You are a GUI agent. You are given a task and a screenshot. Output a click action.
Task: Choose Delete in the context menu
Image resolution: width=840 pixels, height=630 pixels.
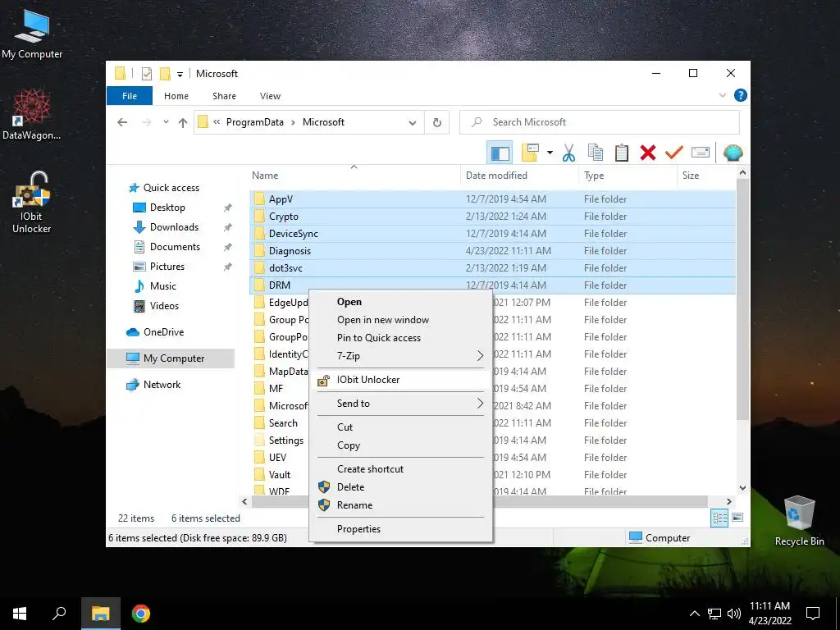click(401, 487)
